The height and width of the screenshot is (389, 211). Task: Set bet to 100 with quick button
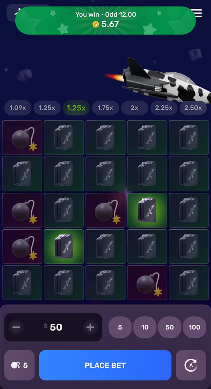click(x=194, y=327)
